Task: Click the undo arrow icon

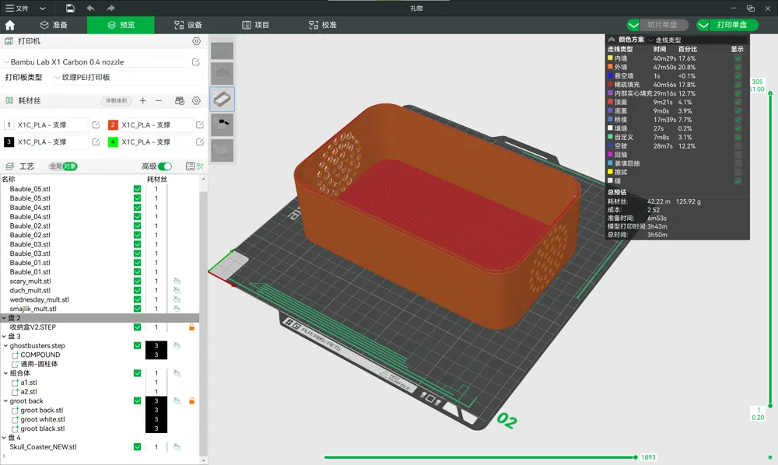Action: coord(90,8)
